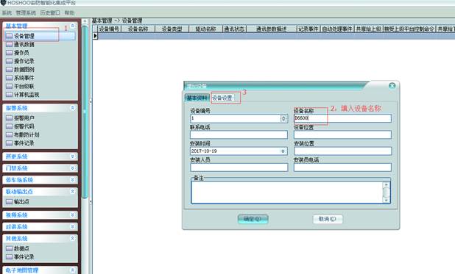Open 通讯数据 sidebar item
The width and height of the screenshot is (455, 274).
click(x=24, y=44)
